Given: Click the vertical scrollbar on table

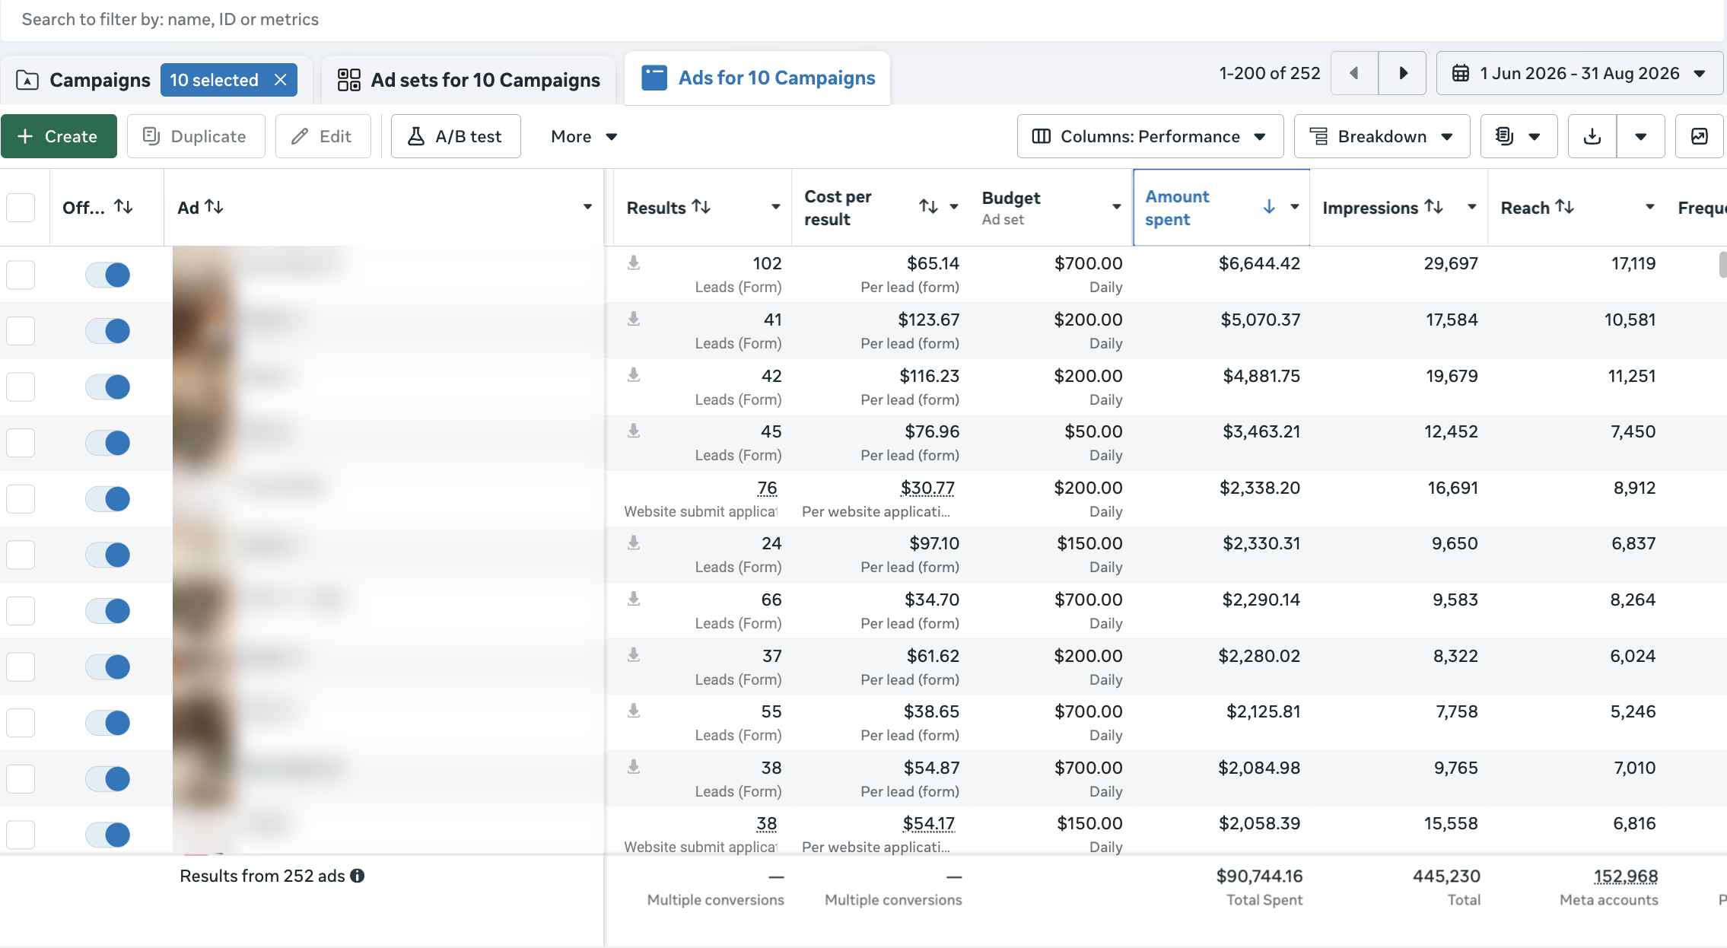Looking at the screenshot, I should pos(1722,265).
